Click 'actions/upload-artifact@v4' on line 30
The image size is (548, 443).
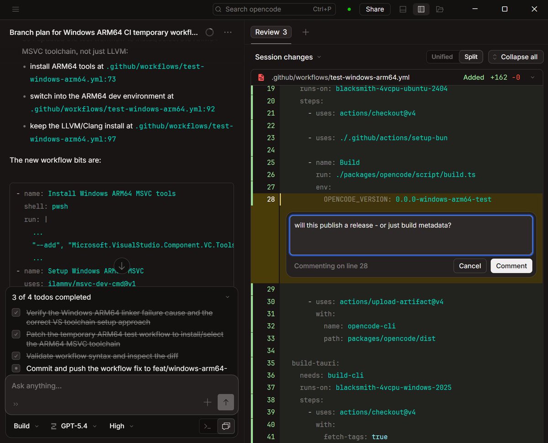(391, 302)
